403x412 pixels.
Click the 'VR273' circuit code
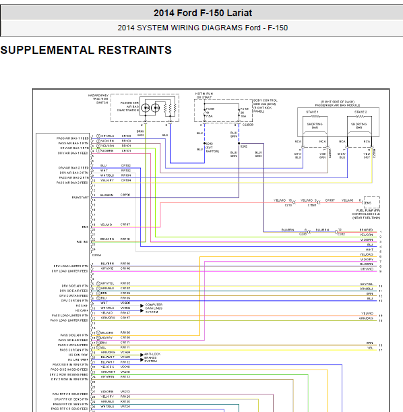point(125,392)
